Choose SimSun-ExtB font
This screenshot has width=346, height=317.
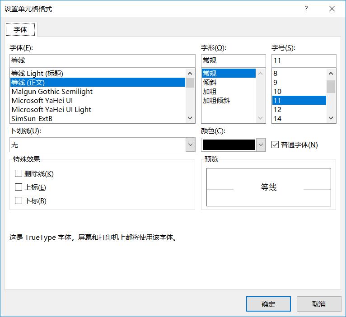click(x=98, y=118)
